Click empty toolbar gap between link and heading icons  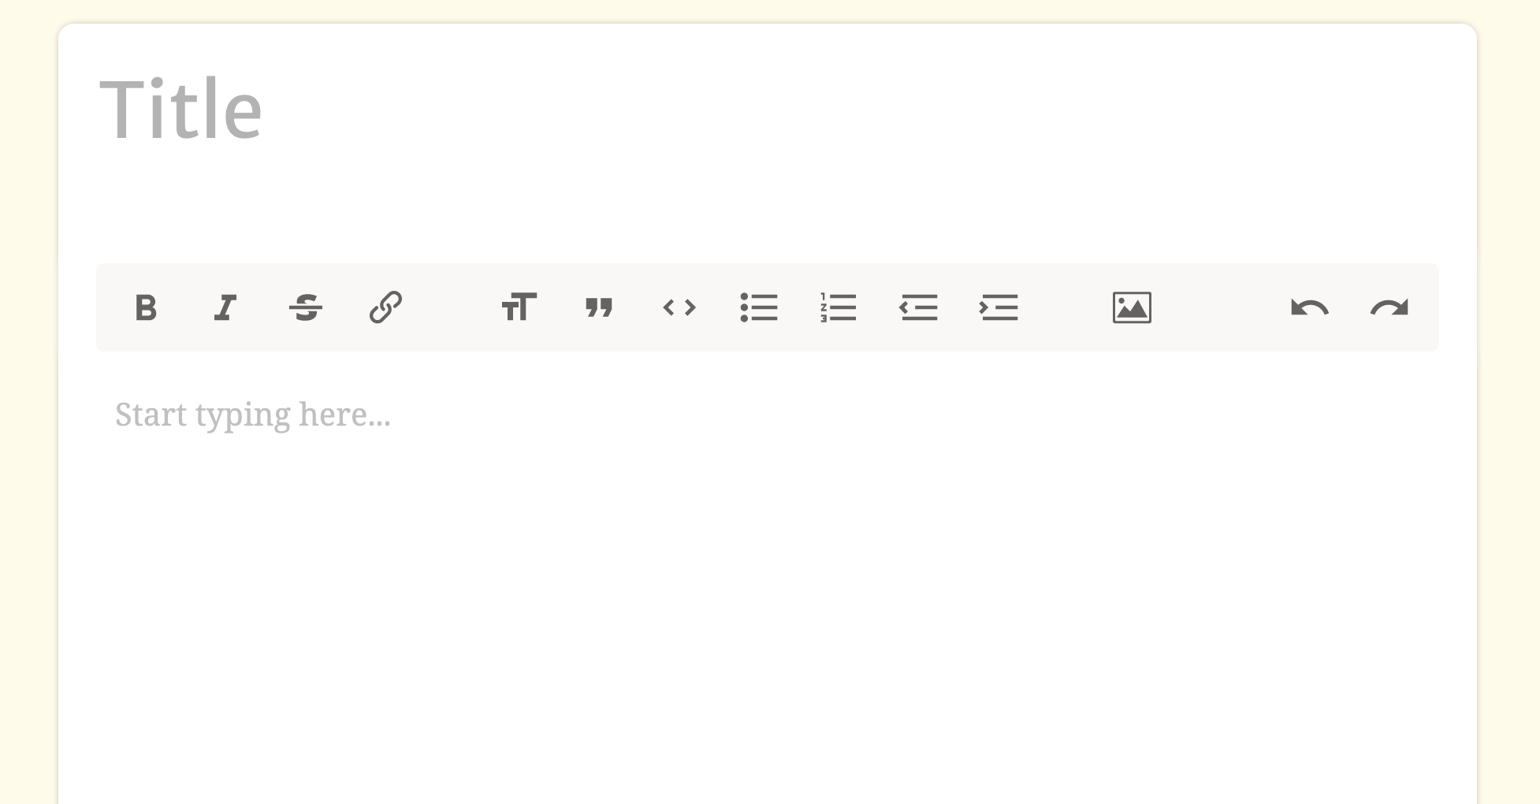(x=452, y=307)
